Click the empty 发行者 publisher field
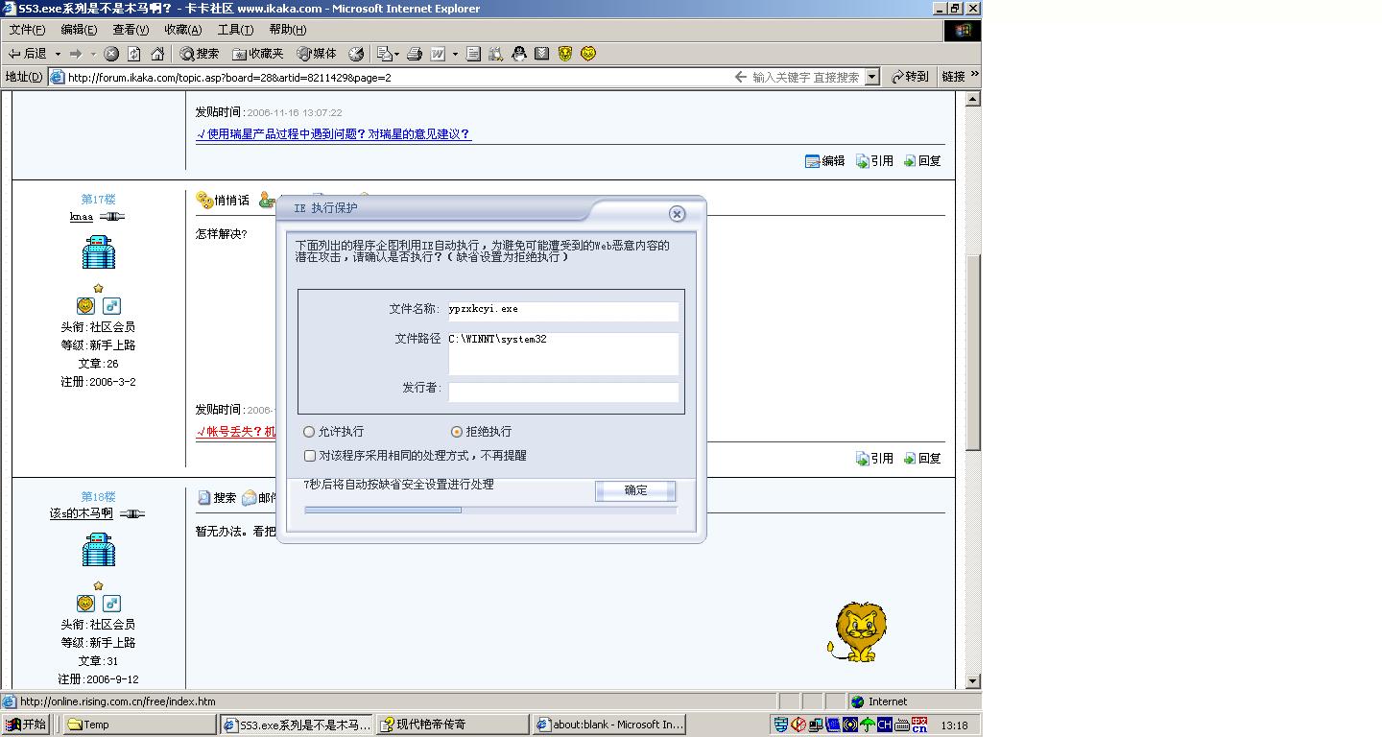 pos(563,392)
